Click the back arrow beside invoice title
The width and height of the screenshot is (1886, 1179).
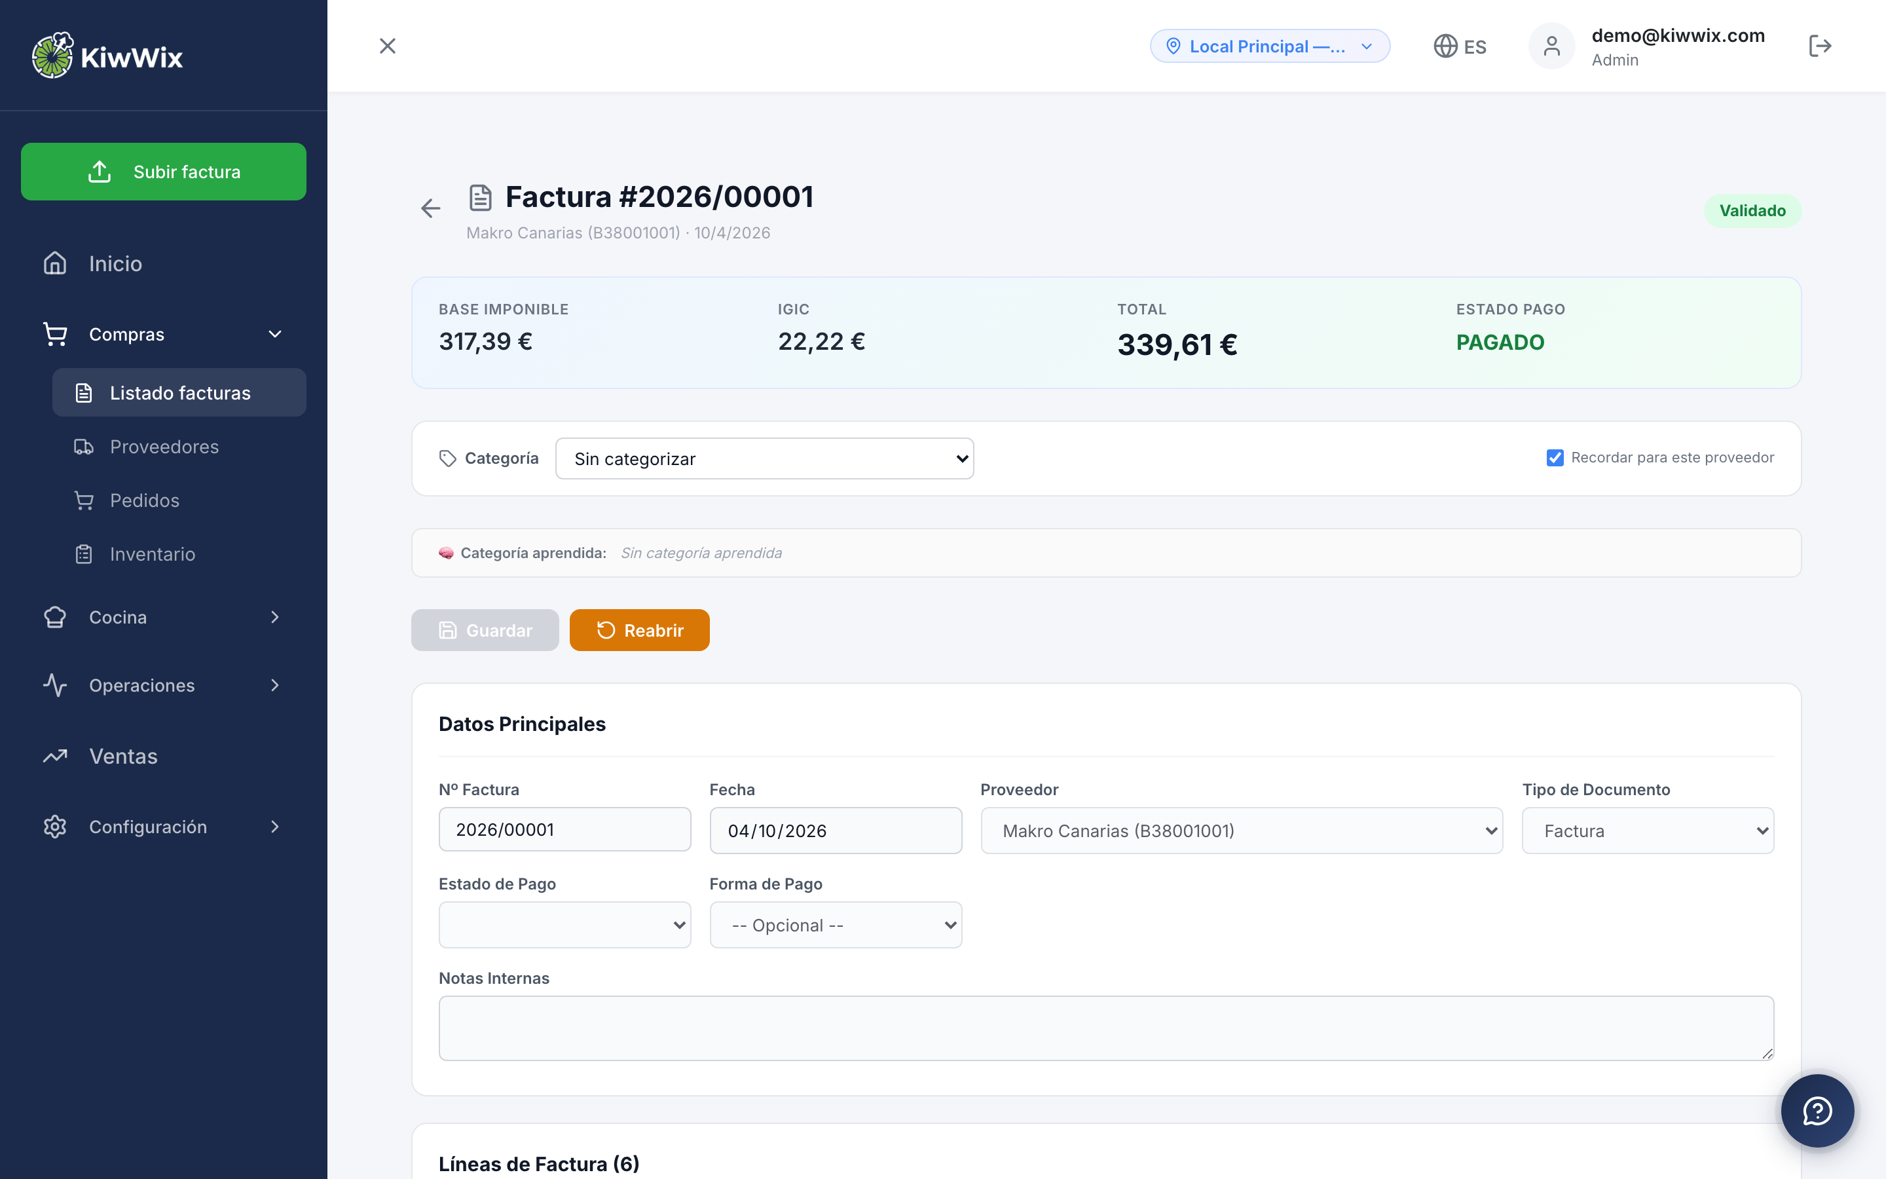pyautogui.click(x=430, y=208)
